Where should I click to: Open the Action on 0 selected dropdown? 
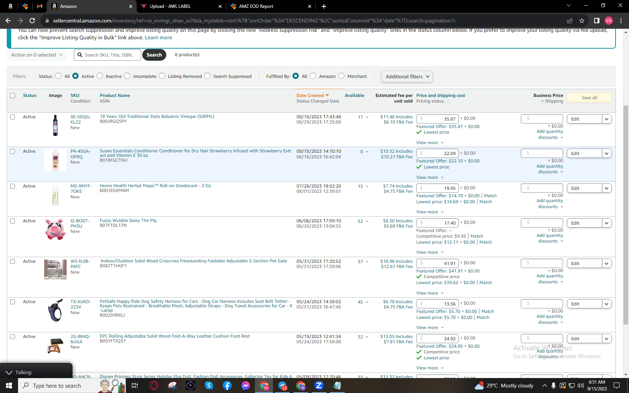[x=36, y=55]
